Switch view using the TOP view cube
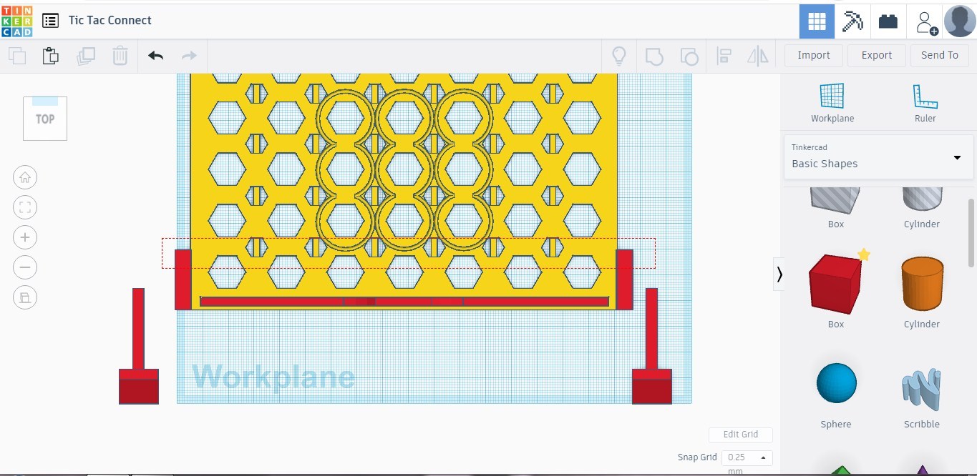The height and width of the screenshot is (476, 977). [44, 119]
